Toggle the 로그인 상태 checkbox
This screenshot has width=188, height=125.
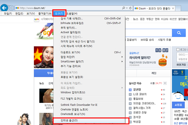point(178,49)
